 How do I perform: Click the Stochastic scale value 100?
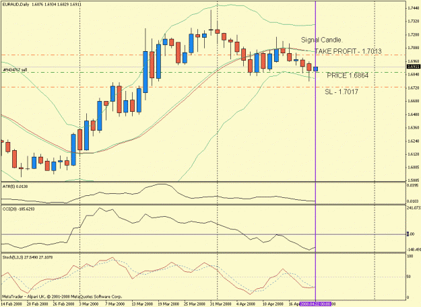click(410, 257)
